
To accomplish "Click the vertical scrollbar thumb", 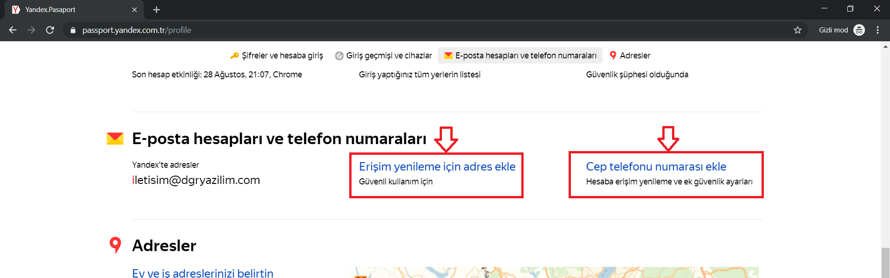I will [x=885, y=263].
